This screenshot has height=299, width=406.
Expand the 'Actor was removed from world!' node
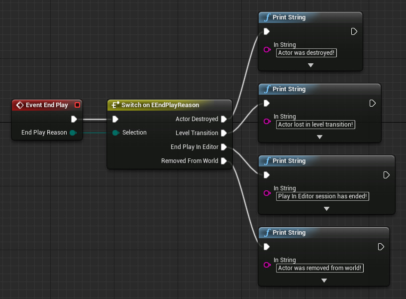pos(324,281)
